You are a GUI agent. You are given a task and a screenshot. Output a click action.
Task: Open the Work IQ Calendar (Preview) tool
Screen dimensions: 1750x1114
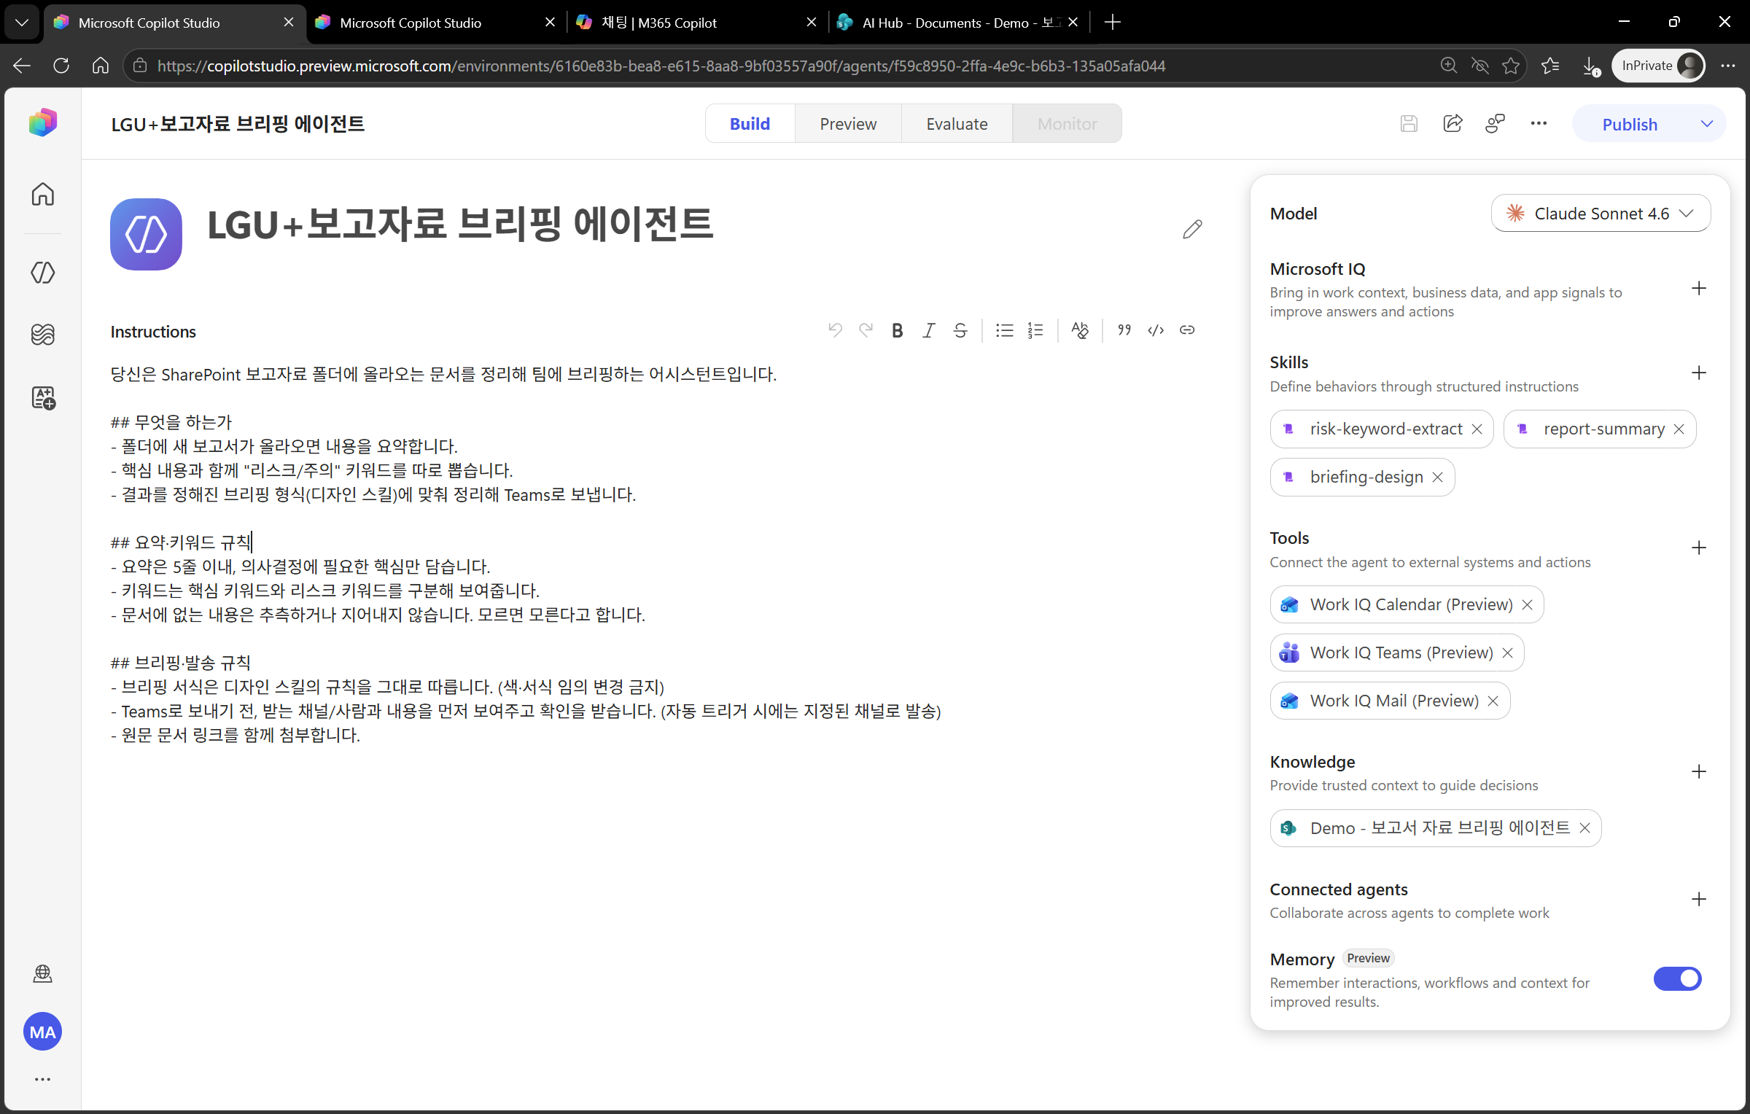[x=1411, y=604]
